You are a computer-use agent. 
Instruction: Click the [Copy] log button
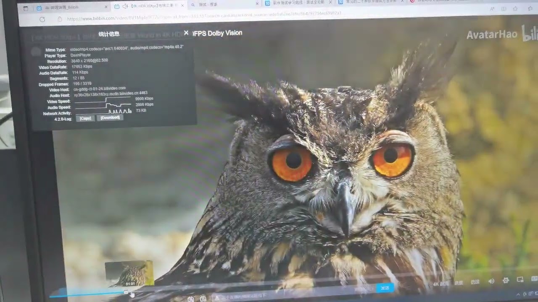[85, 118]
